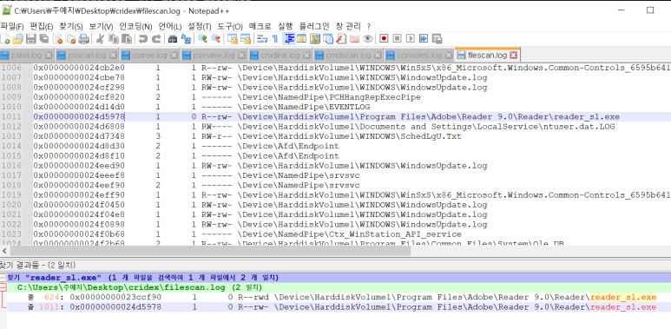
Task: Save the recorded macro icon
Action: tap(437, 39)
